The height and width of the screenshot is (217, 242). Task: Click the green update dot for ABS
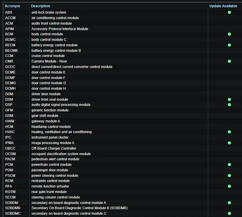tap(229, 12)
